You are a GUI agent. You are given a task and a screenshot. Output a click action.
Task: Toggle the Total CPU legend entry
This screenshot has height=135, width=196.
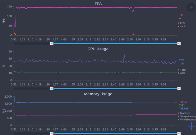point(183,70)
